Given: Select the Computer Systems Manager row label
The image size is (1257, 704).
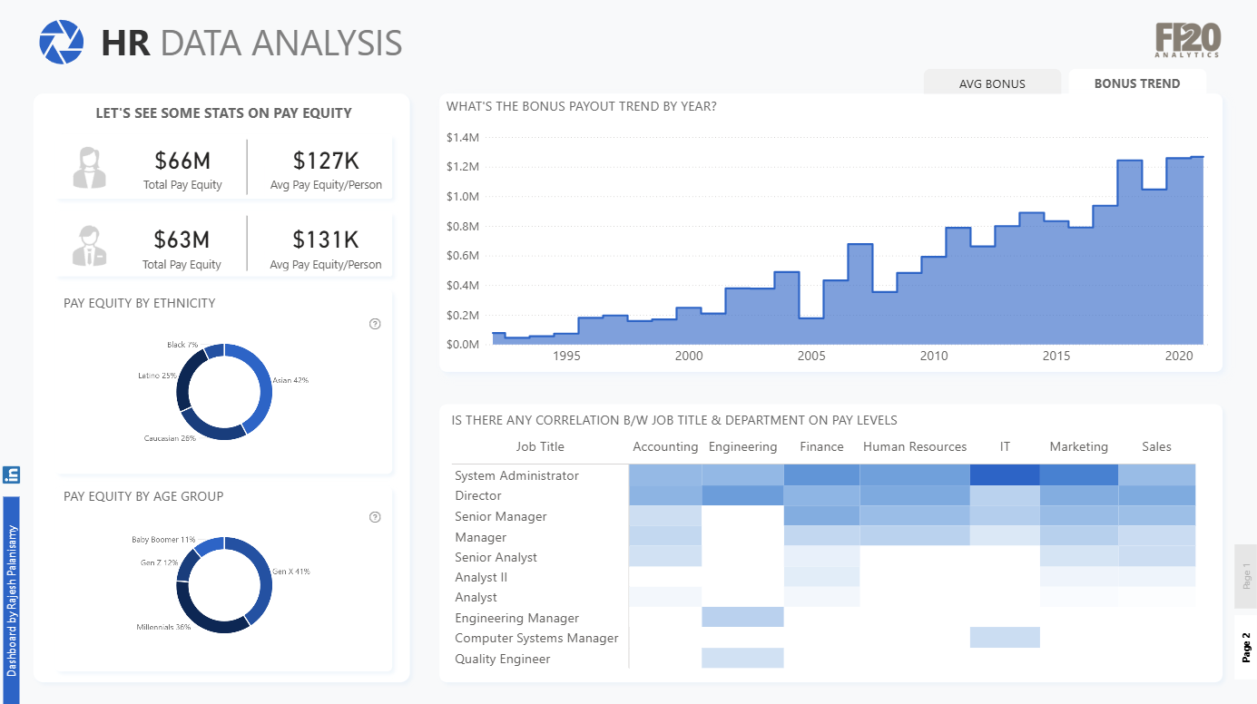Looking at the screenshot, I should click(x=536, y=638).
